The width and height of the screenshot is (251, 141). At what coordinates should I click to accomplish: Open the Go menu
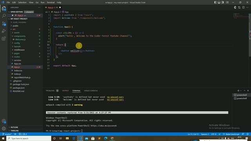37,2
